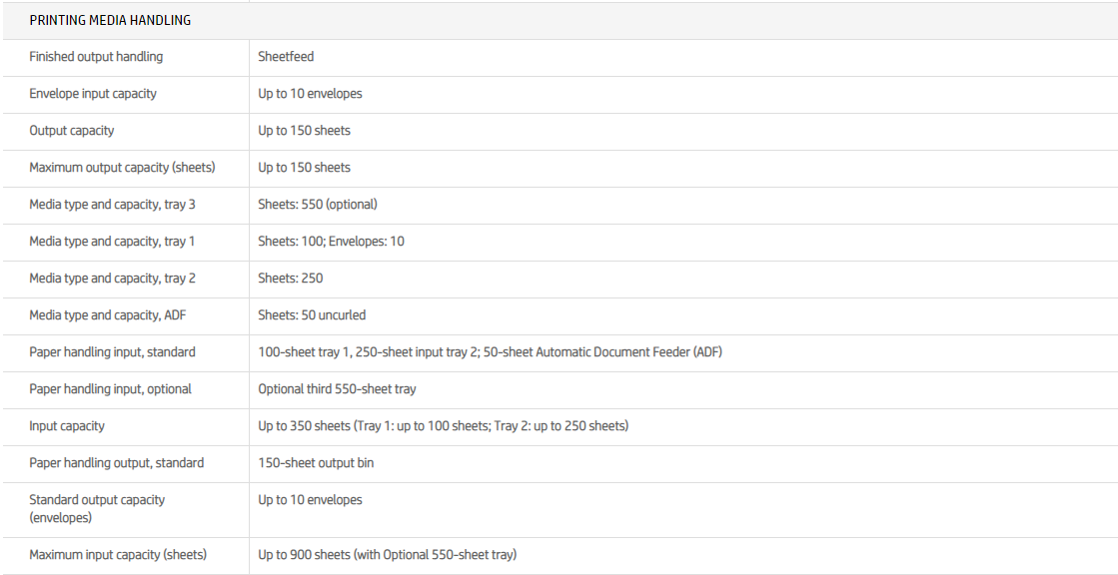
Task: Click the Media type and capacity, tray 3 label
Action: pyautogui.click(x=112, y=205)
